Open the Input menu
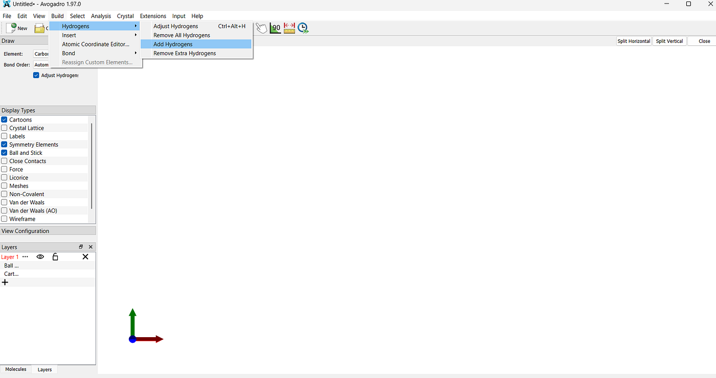Image resolution: width=716 pixels, height=378 pixels. (x=179, y=16)
